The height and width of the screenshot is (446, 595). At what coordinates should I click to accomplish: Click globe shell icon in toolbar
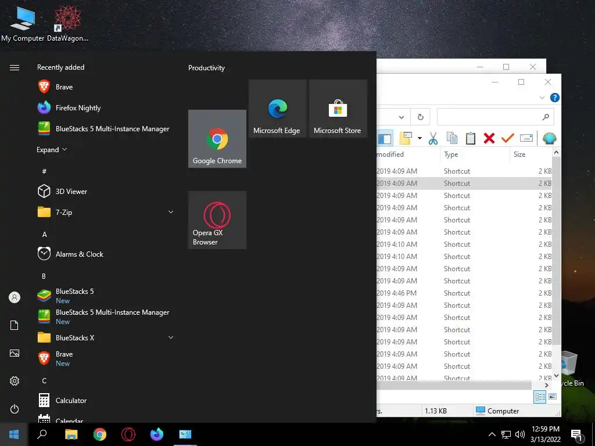[549, 138]
